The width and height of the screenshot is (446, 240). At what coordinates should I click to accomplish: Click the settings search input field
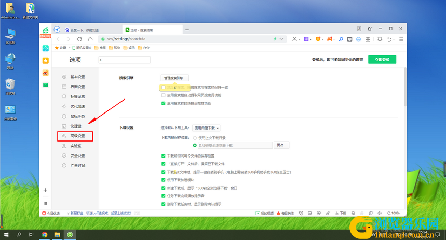point(124,60)
